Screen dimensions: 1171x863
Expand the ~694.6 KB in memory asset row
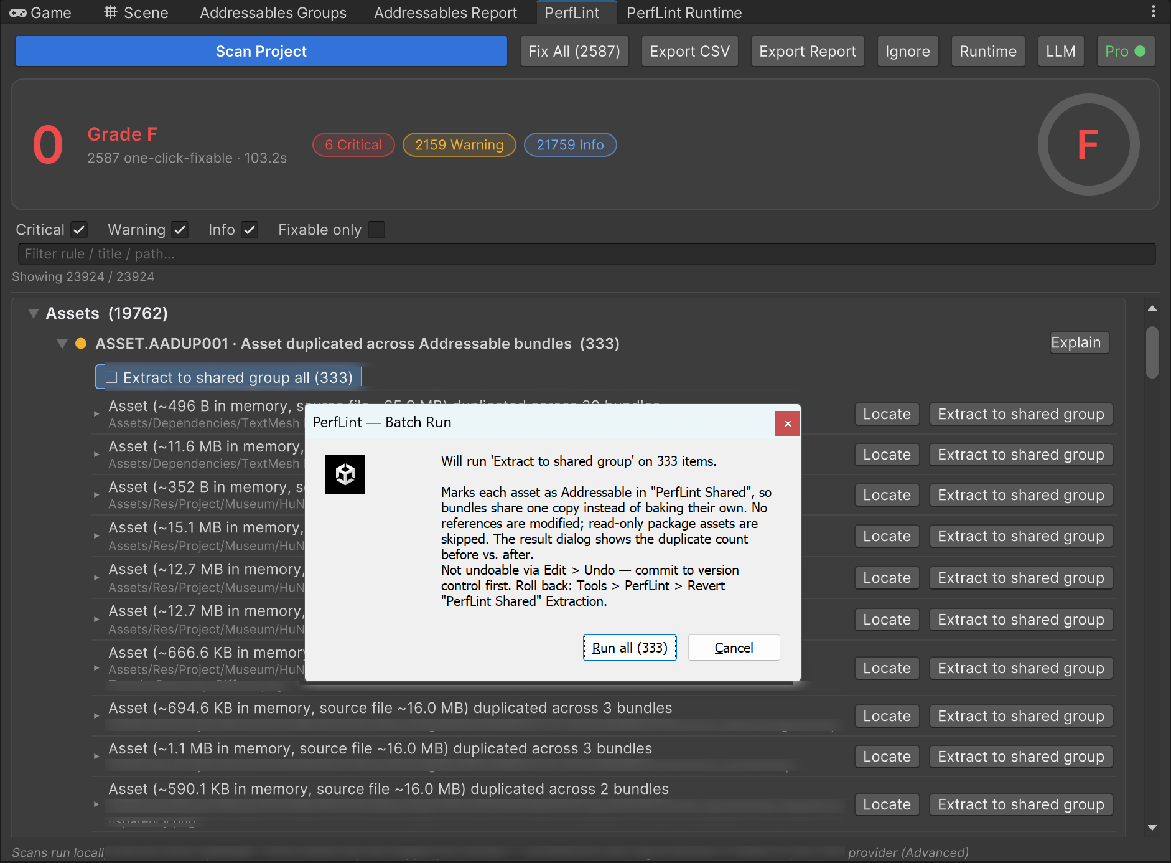click(96, 715)
